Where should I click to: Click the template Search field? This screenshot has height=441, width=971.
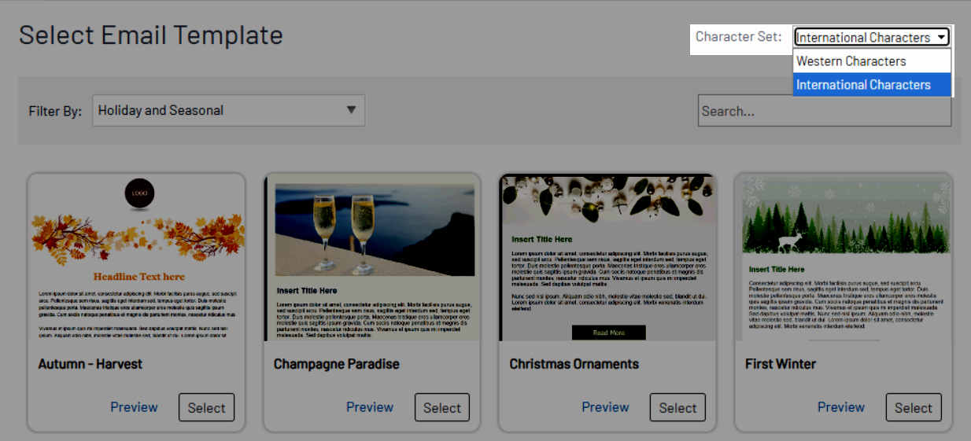(824, 111)
